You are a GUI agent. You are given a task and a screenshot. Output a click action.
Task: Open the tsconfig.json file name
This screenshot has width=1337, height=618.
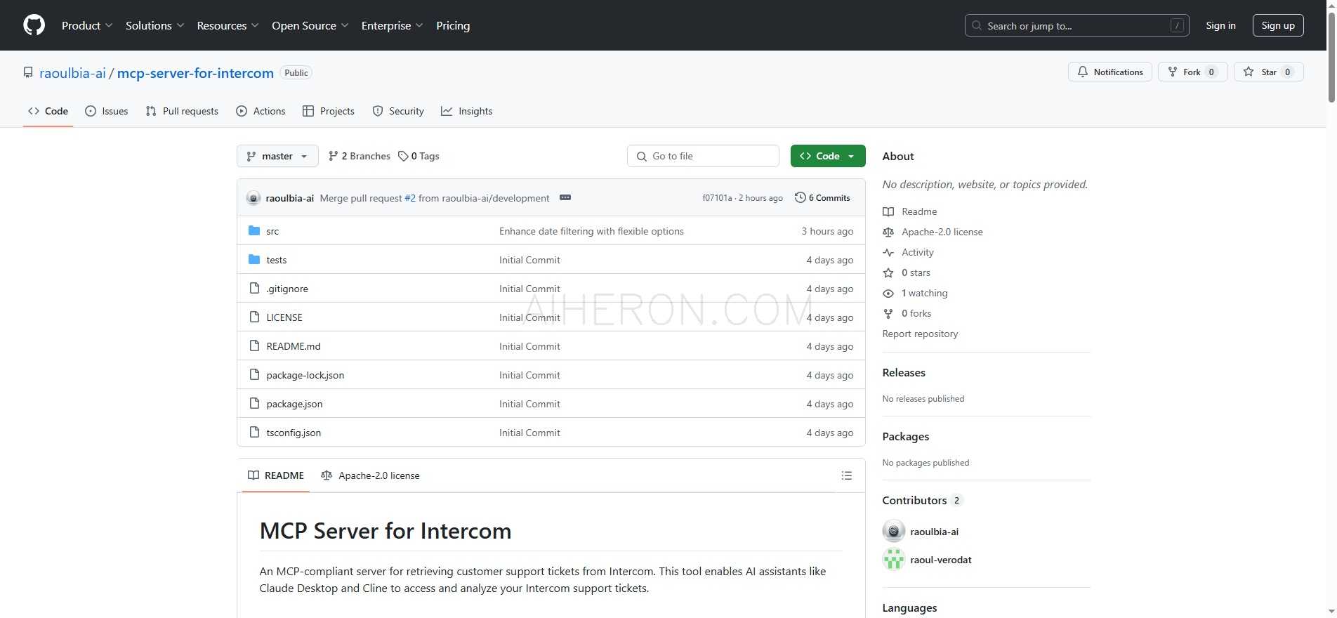(294, 433)
